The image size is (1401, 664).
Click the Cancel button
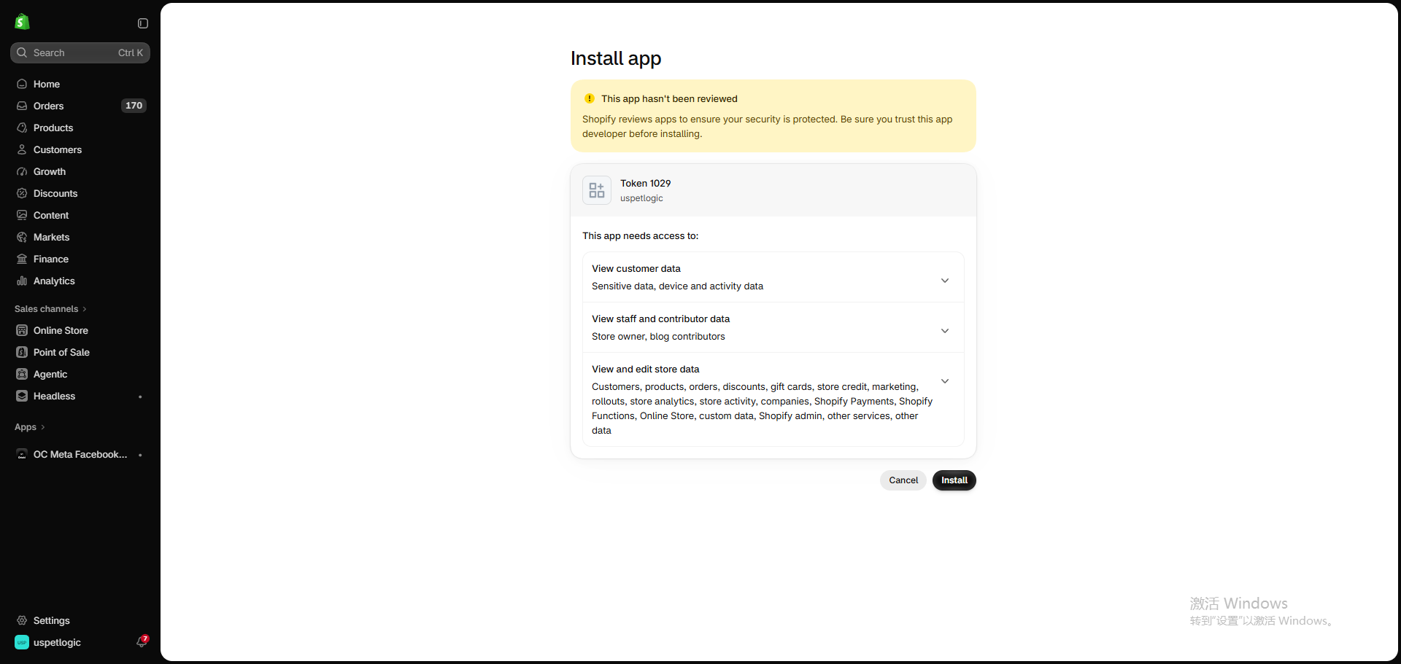click(903, 480)
